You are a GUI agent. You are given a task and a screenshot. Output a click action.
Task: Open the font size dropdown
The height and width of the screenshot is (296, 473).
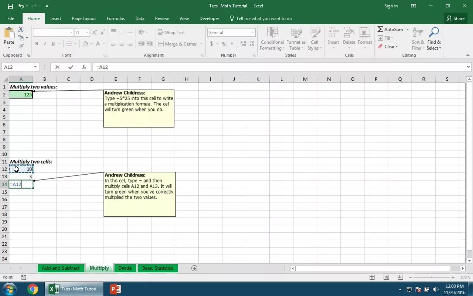click(87, 33)
